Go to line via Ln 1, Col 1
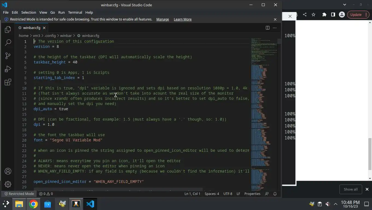The image size is (372, 210). [192, 194]
